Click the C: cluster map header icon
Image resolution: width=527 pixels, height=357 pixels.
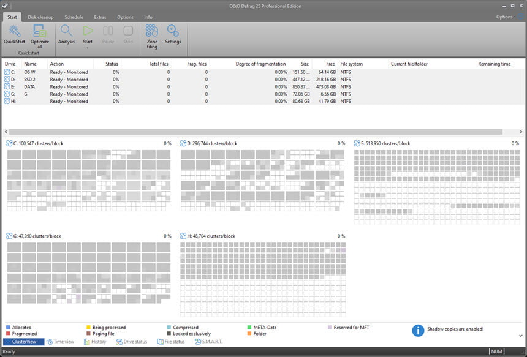[x=9, y=143]
